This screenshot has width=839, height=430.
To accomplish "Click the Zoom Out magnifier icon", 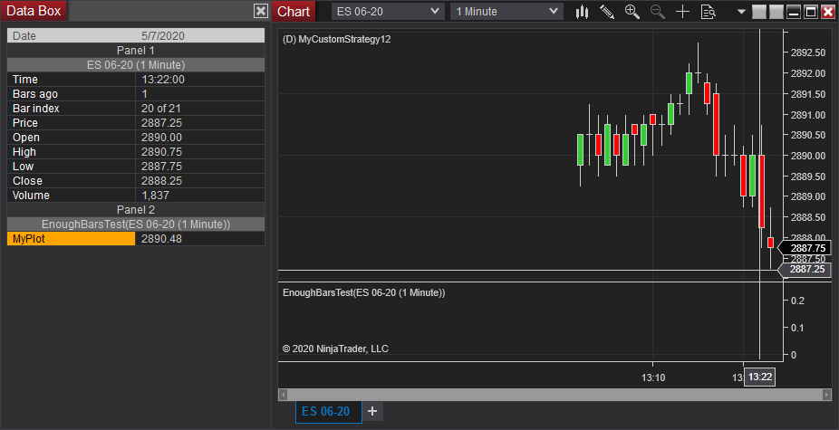I will pos(657,11).
